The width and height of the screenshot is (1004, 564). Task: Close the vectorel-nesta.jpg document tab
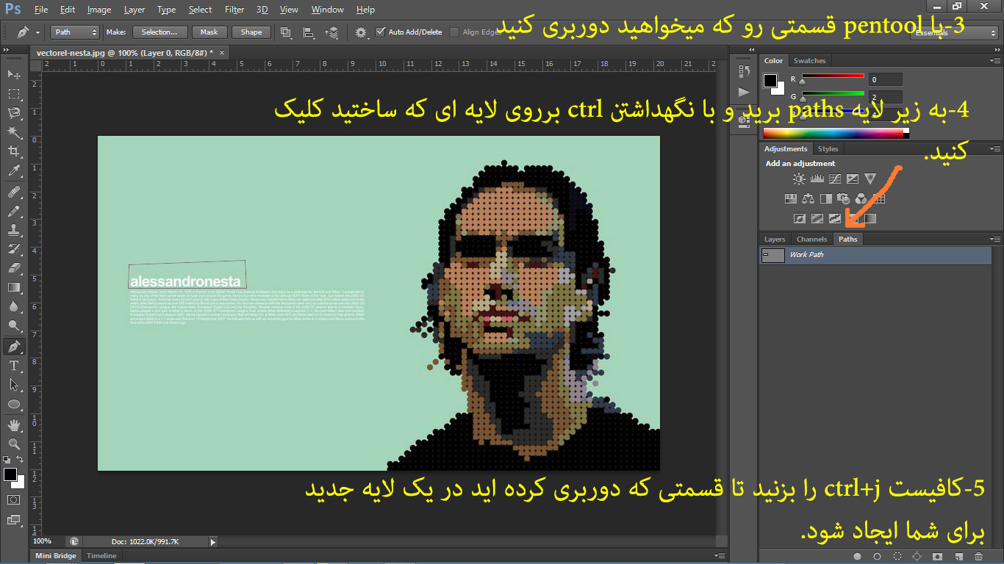coord(222,53)
